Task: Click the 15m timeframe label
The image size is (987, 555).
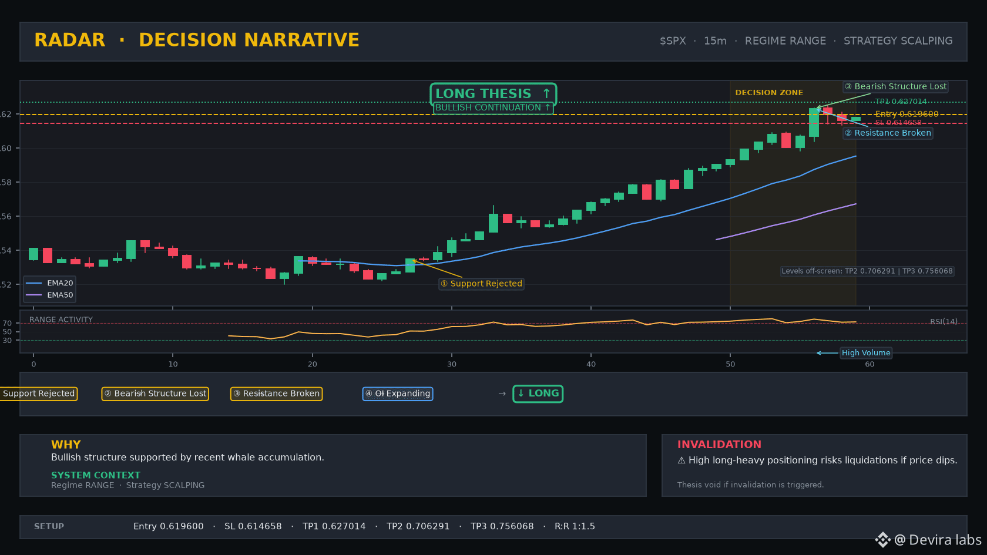Action: click(715, 41)
